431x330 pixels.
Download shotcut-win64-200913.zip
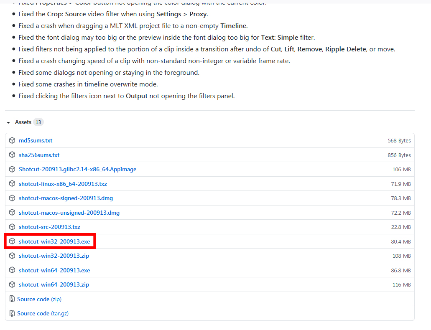[54, 284]
